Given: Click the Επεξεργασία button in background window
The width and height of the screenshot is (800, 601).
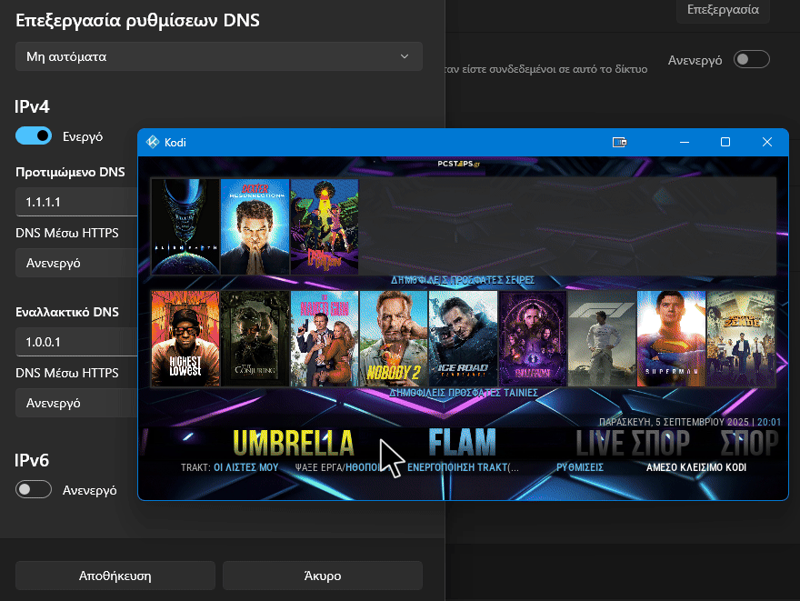Looking at the screenshot, I should [723, 10].
